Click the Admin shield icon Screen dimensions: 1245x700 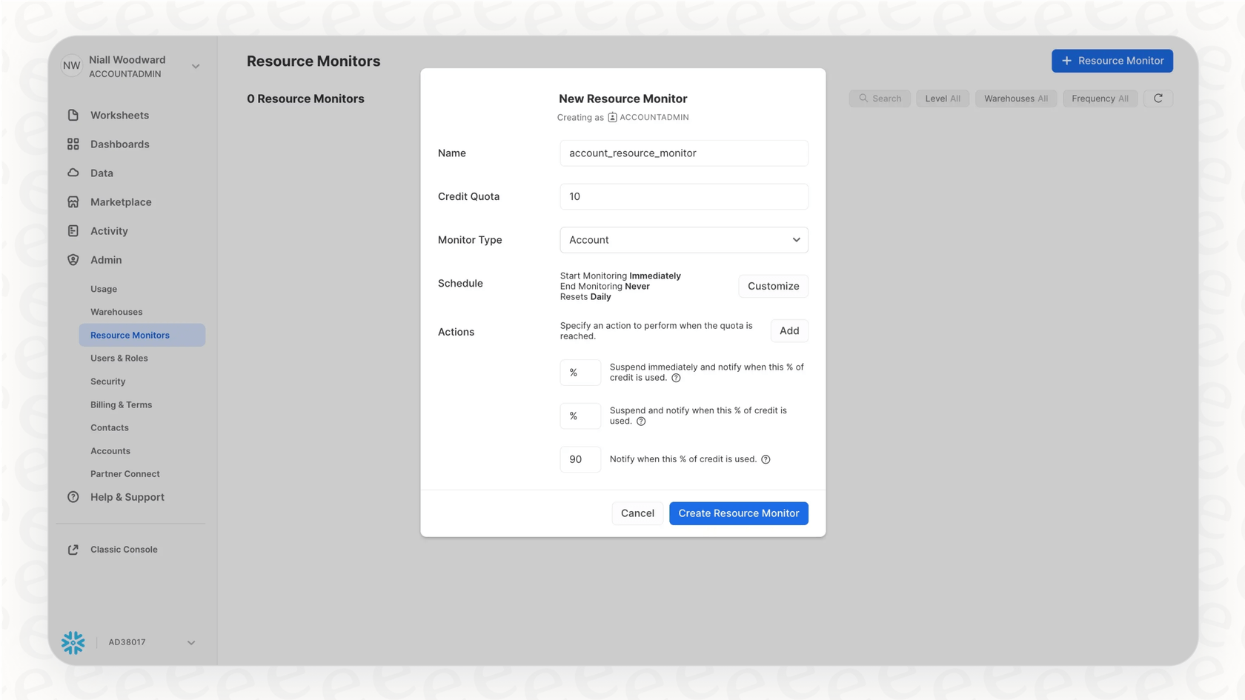73,259
